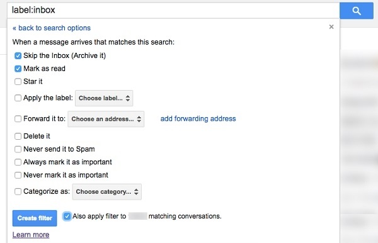Enable the Star it option
The width and height of the screenshot is (378, 243).
(18, 82)
